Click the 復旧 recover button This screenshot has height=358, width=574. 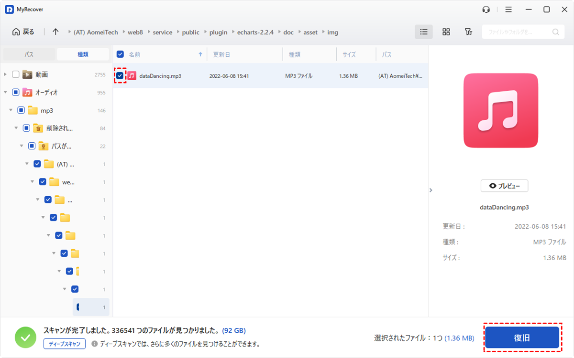522,337
